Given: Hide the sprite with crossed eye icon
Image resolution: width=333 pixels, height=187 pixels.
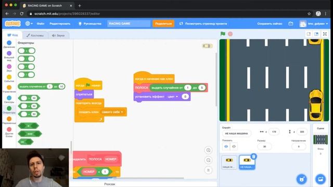Looking at the screenshot, I should [234, 146].
